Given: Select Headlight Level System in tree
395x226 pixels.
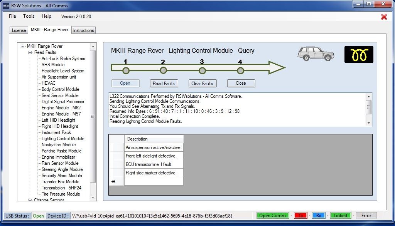Looking at the screenshot, I should (x=63, y=71).
